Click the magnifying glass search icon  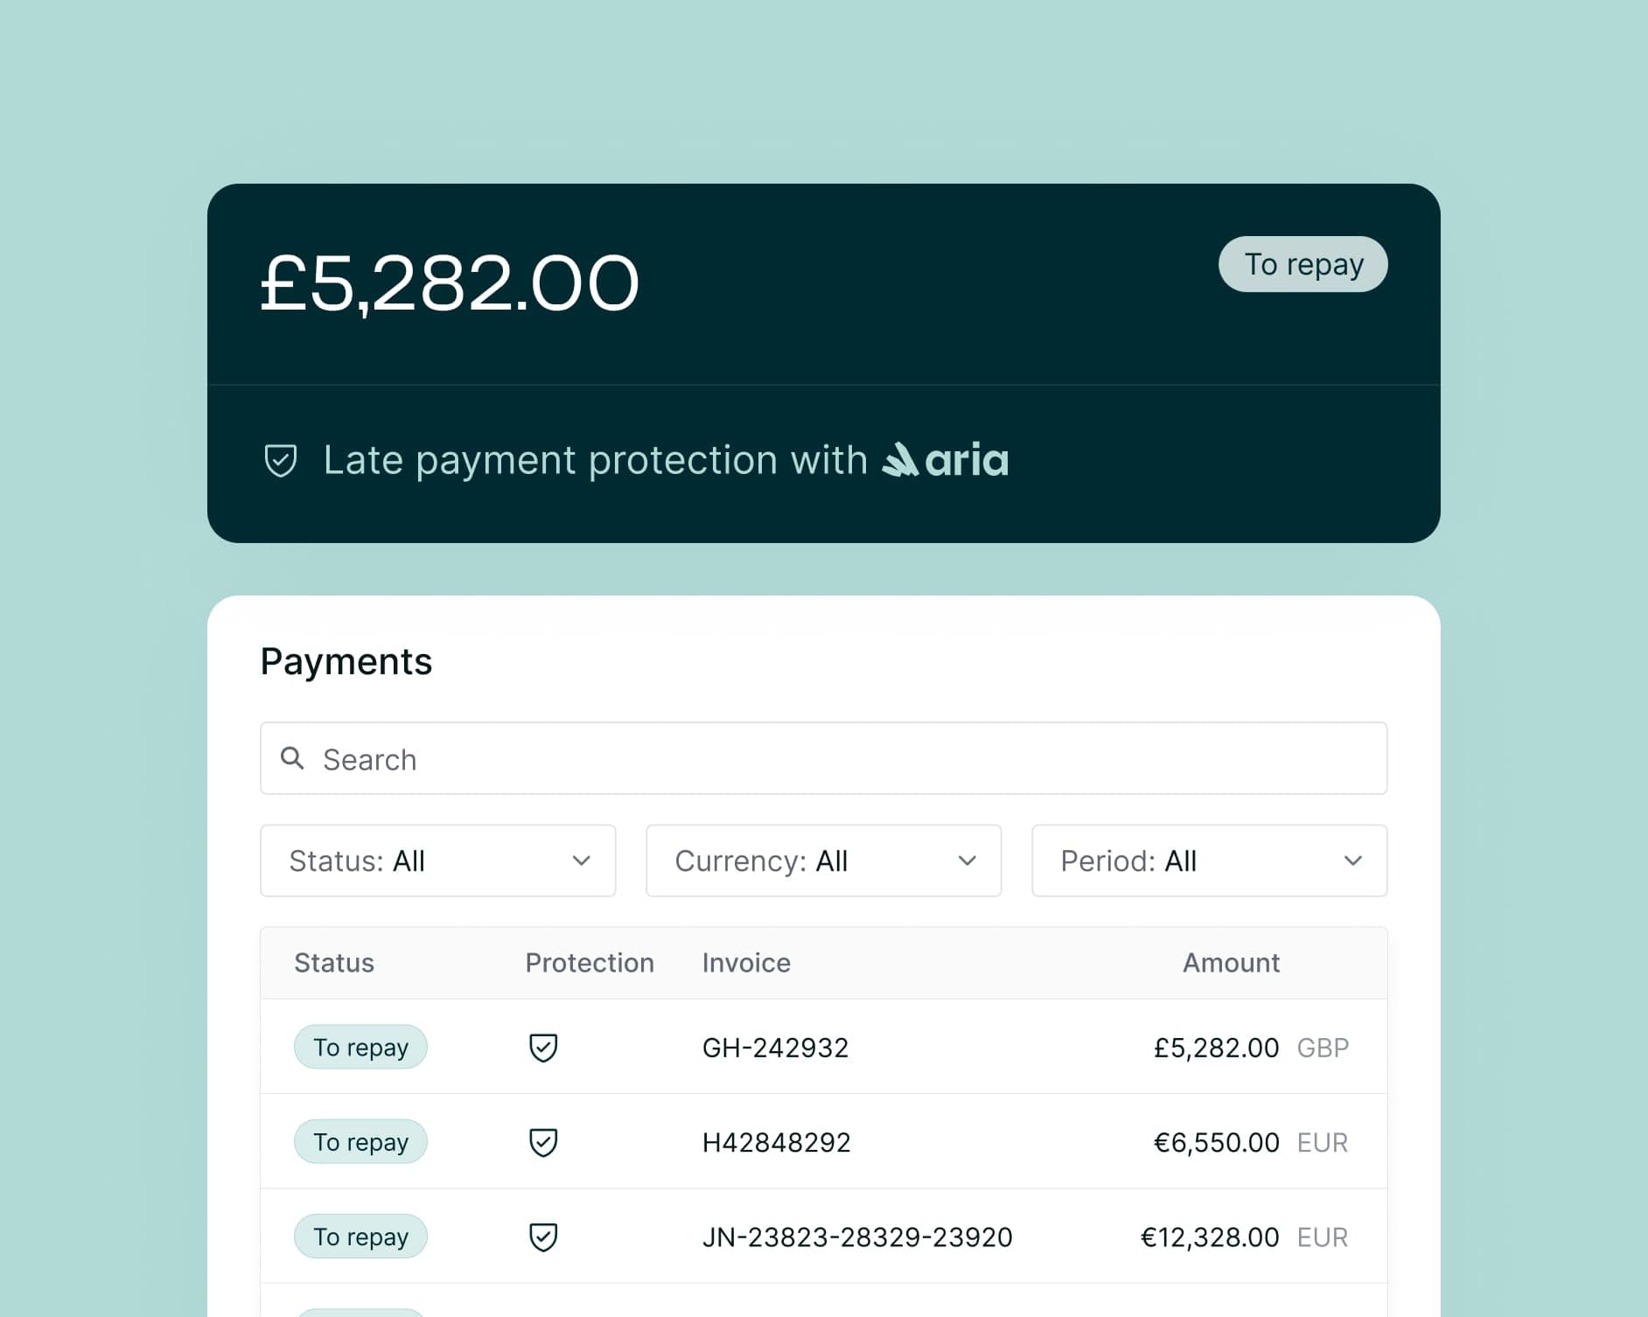pyautogui.click(x=292, y=758)
